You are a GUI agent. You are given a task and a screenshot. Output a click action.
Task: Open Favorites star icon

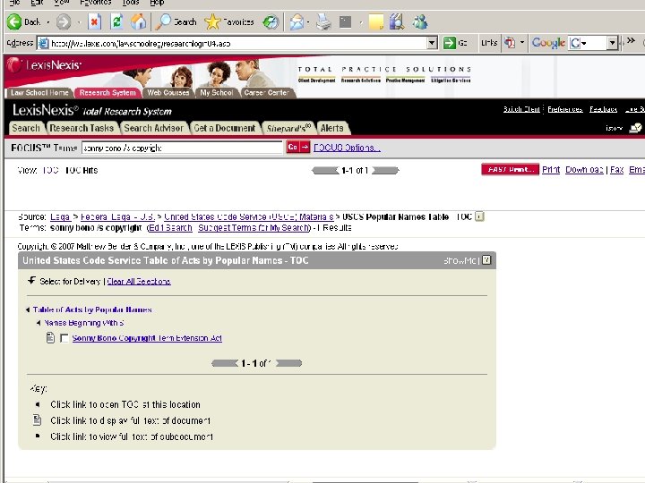click(x=212, y=21)
